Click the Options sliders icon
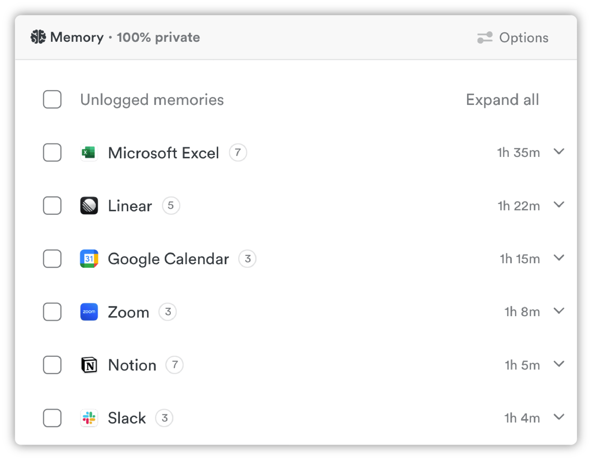Image resolution: width=592 pixels, height=460 pixels. pos(485,38)
